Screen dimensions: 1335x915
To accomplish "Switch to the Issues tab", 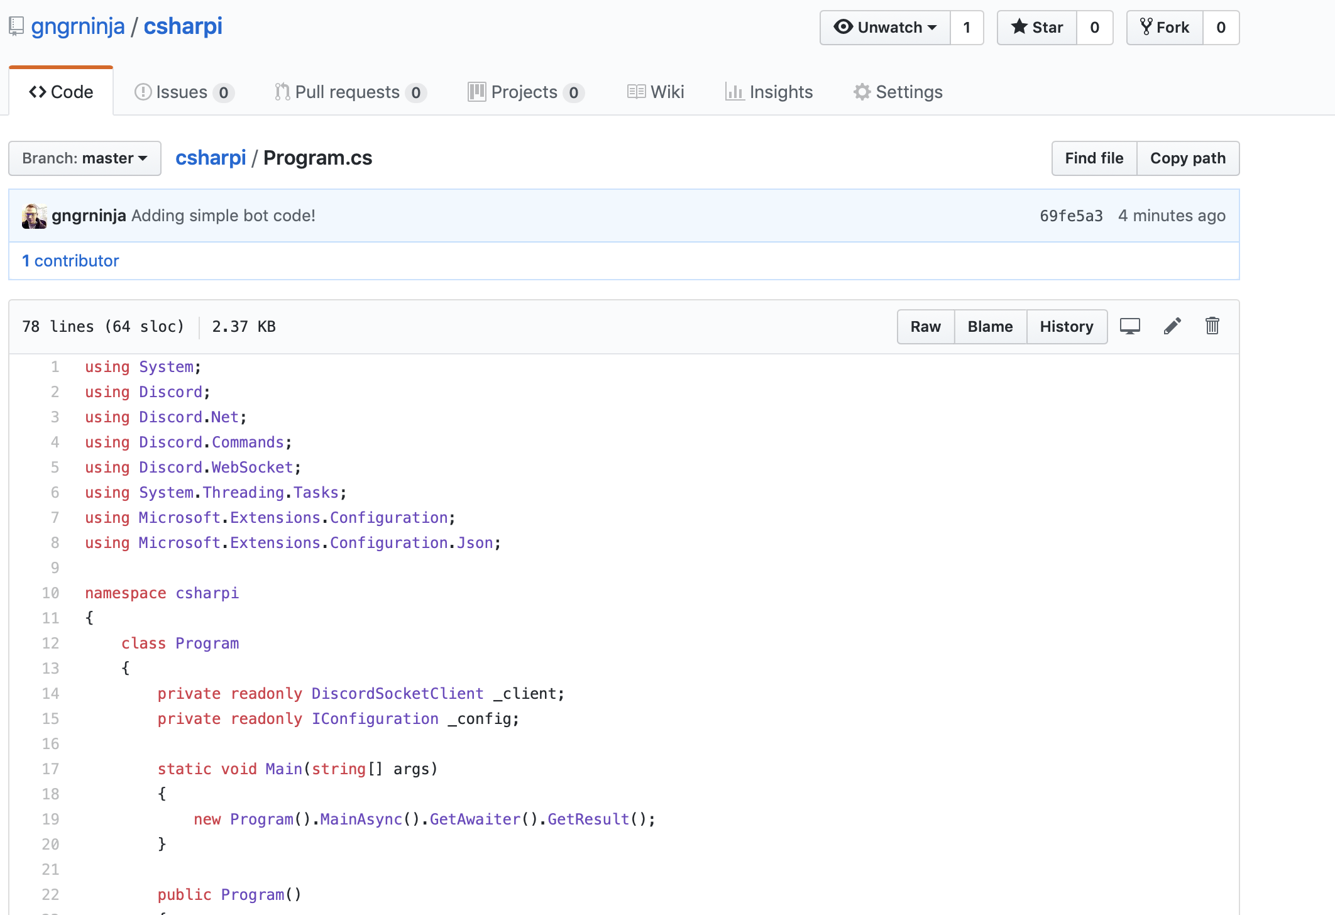I will [x=184, y=92].
